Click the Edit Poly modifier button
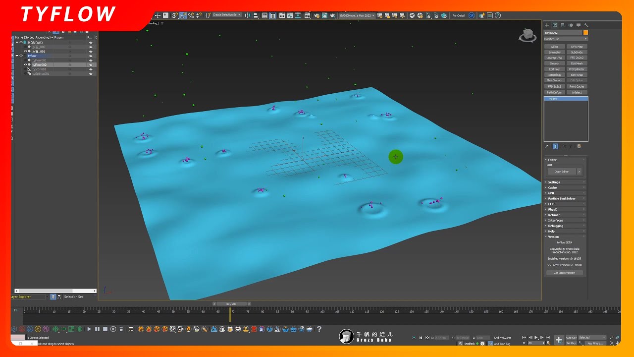The width and height of the screenshot is (634, 357). tap(555, 69)
